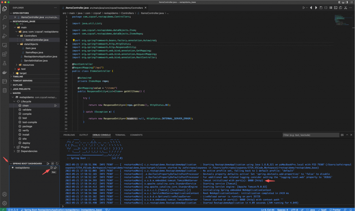The image size is (355, 211).
Task: Switch to the Problems tab
Action: pyautogui.click(x=69, y=135)
